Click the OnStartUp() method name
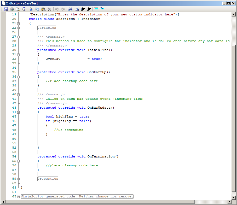The height and width of the screenshot is (205, 237). coord(99,72)
